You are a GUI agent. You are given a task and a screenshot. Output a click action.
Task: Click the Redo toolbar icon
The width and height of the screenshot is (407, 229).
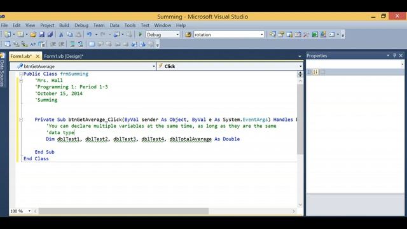103,34
